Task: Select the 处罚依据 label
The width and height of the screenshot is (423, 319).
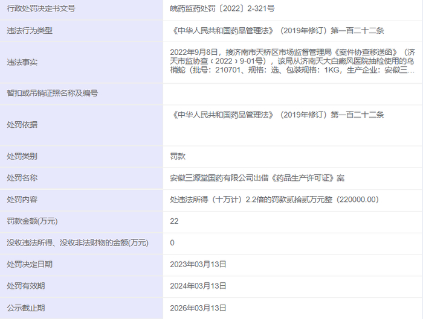Action: pos(22,125)
